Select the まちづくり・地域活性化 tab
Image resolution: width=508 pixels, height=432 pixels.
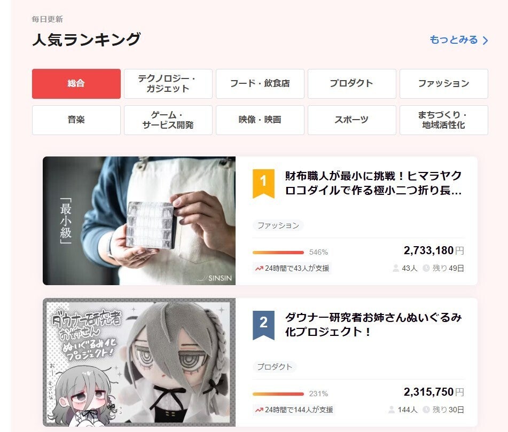tap(444, 120)
